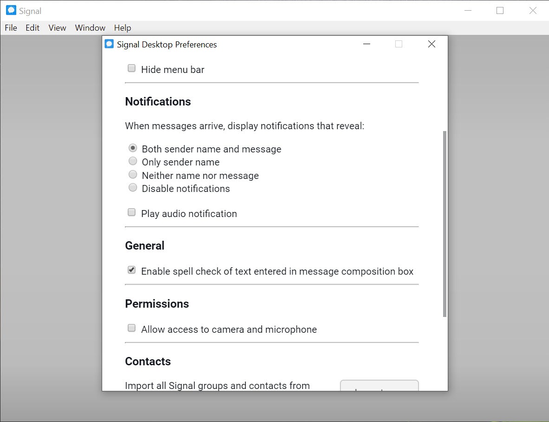Click 'When messages arrive, display notifications' text
Viewport: 549px width, 422px height.
coord(244,126)
